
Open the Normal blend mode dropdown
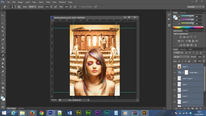[x=181, y=57]
